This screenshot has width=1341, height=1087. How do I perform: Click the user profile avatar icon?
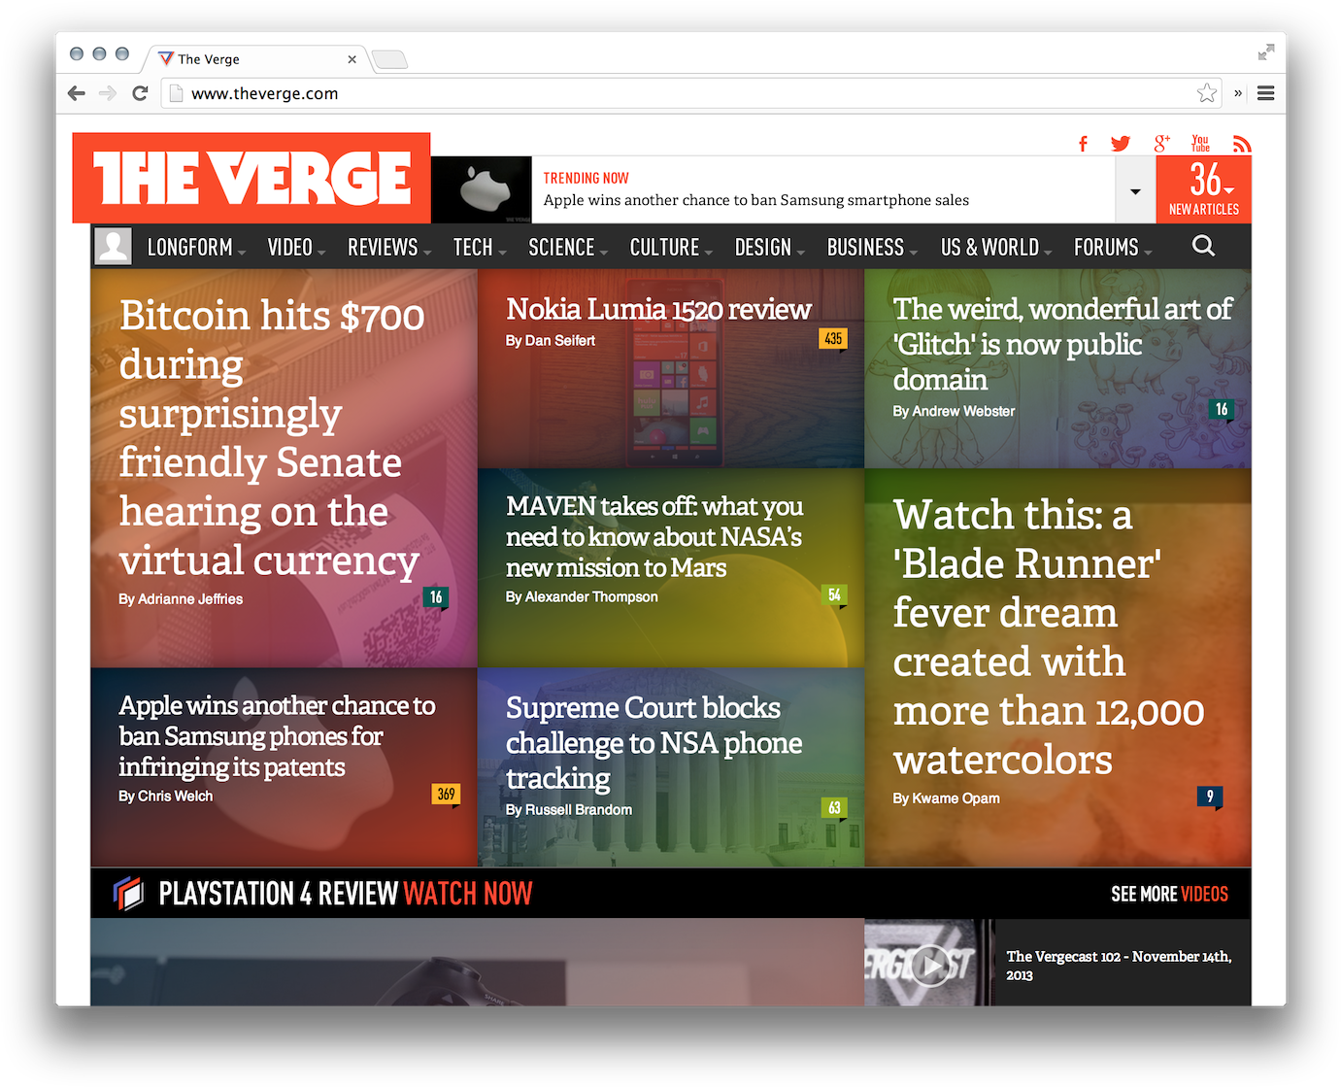coord(114,247)
